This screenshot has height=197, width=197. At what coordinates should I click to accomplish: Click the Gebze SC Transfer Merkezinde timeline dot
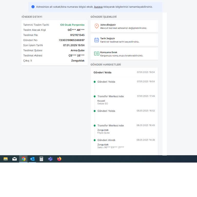[95, 96]
